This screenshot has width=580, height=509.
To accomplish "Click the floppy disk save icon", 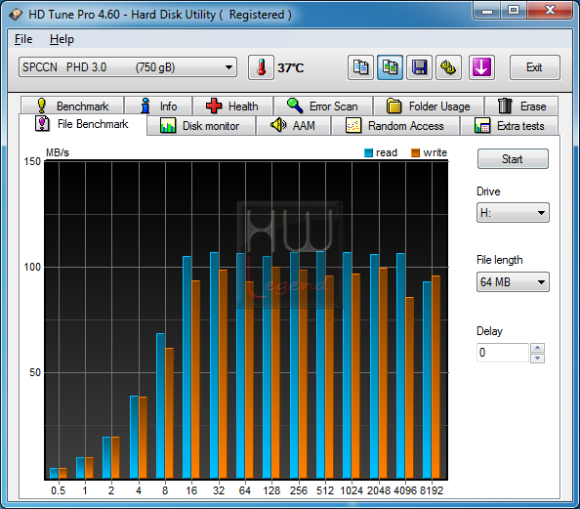I will (x=419, y=67).
